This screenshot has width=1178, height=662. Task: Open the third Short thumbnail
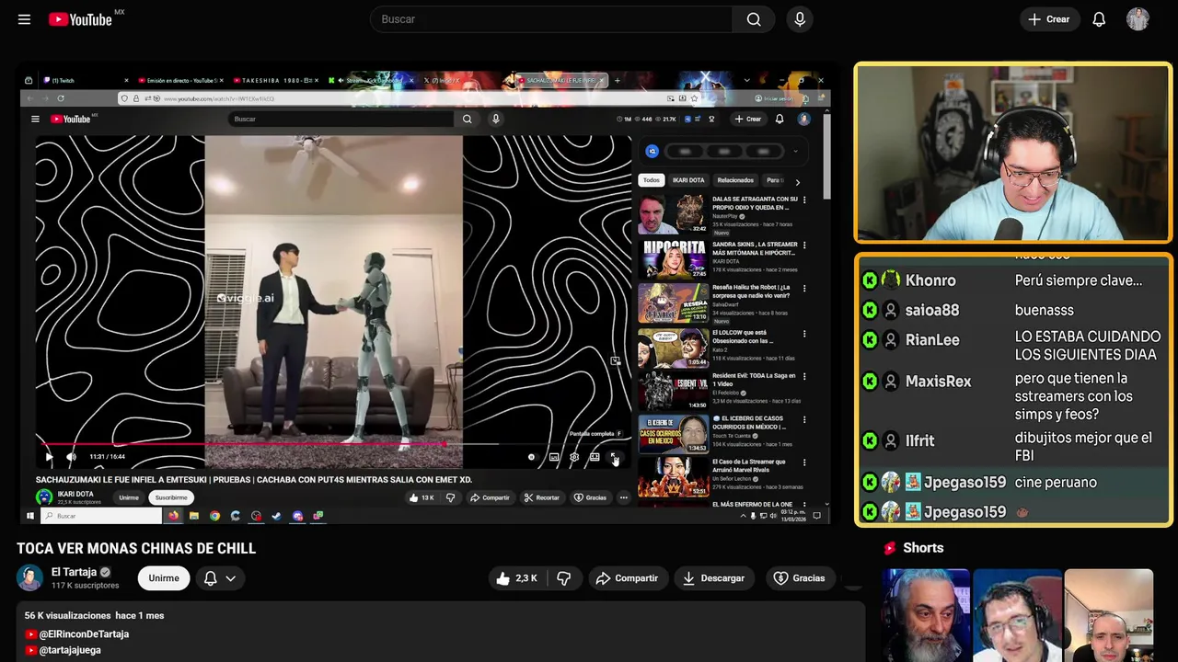pos(1109,615)
